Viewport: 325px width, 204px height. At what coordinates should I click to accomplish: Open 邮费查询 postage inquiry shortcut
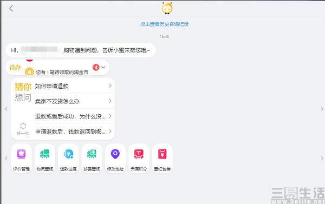[x=92, y=159]
